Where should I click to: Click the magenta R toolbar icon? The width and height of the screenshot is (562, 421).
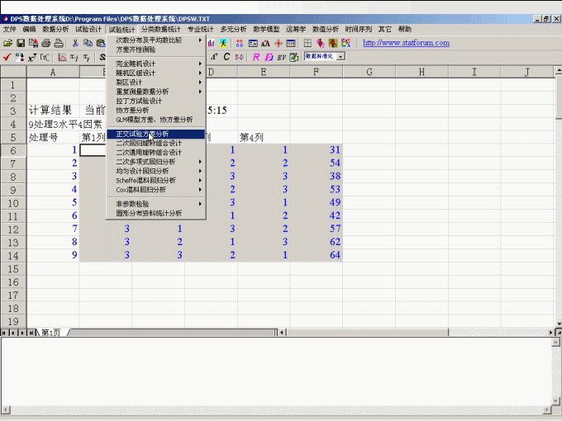point(256,57)
